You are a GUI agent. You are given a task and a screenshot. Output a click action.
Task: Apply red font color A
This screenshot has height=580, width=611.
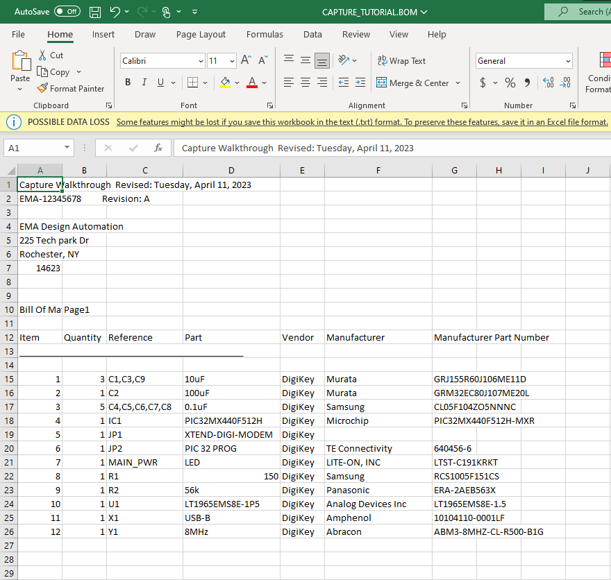point(252,83)
